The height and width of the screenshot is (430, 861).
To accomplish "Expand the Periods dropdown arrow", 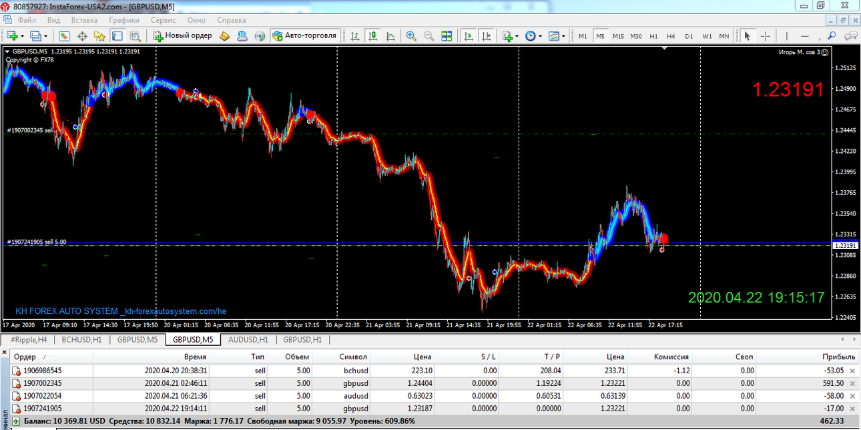I will coord(541,36).
